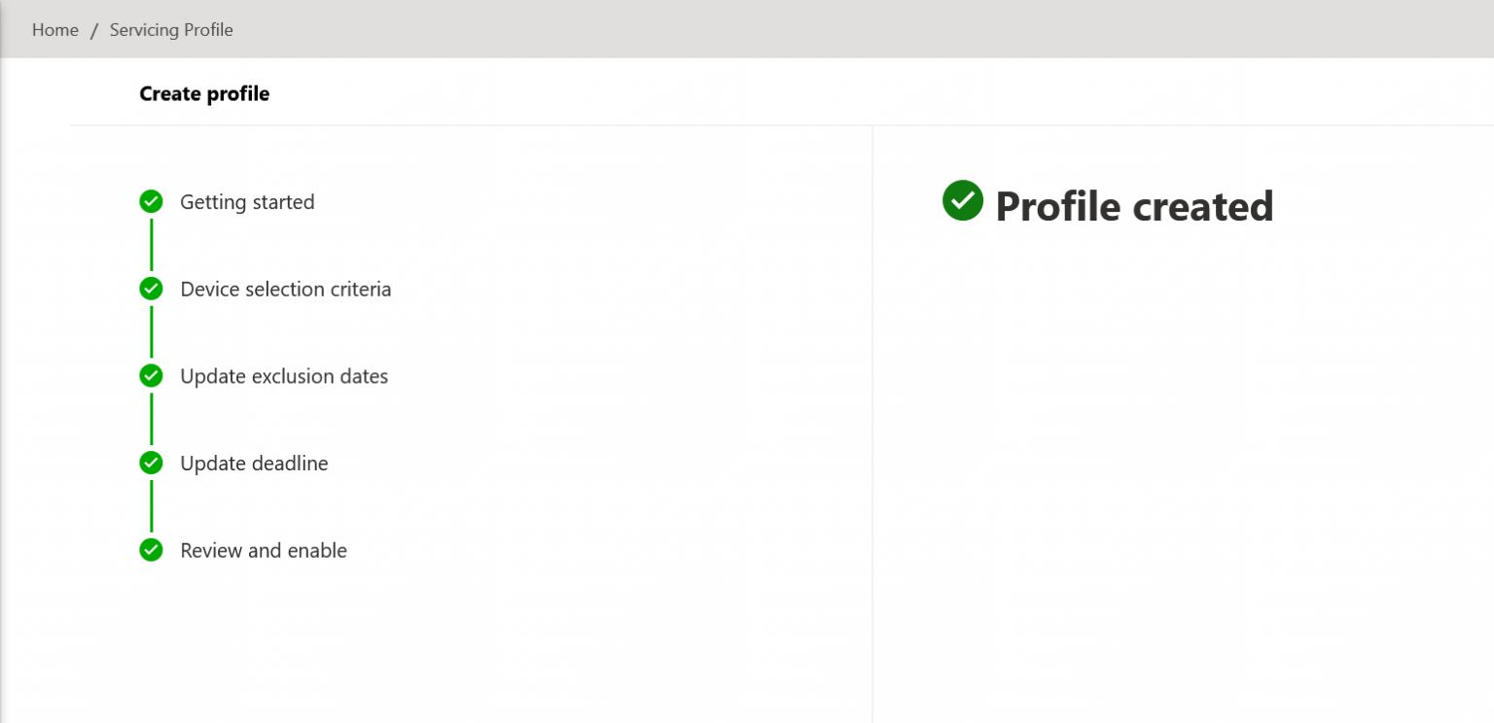Select the Review and enable step label
This screenshot has height=723, width=1494.
click(x=264, y=551)
